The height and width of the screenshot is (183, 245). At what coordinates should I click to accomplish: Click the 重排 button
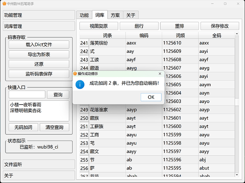[x=179, y=26]
